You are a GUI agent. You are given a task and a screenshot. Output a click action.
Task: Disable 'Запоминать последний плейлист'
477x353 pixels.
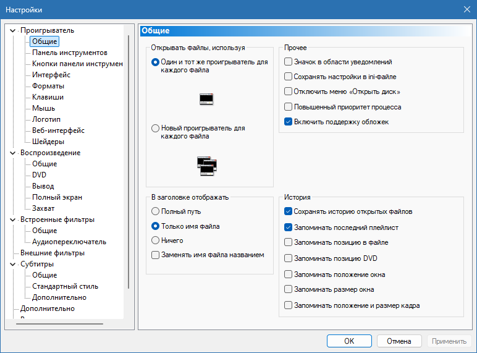click(288, 228)
